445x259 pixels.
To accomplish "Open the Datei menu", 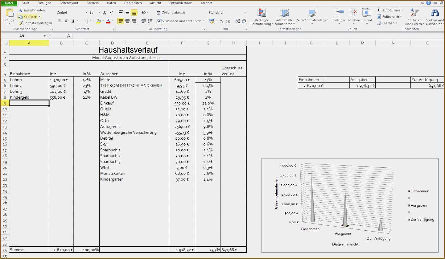I will (9, 3).
